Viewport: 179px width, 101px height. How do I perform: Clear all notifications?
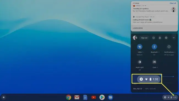pos(173,3)
